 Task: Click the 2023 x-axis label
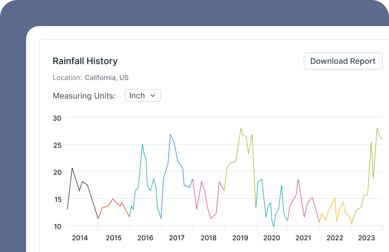click(366, 238)
